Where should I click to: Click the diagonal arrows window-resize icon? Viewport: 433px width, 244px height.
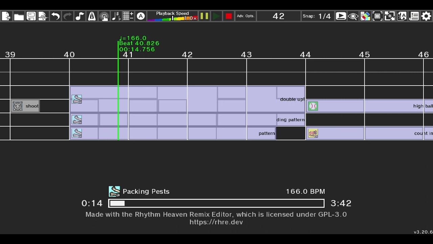click(x=389, y=16)
